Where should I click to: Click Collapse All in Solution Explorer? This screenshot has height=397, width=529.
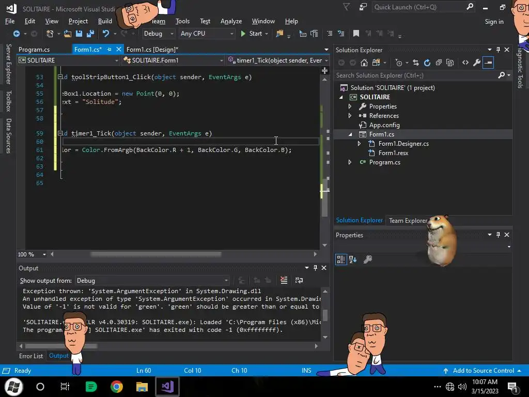tap(439, 63)
